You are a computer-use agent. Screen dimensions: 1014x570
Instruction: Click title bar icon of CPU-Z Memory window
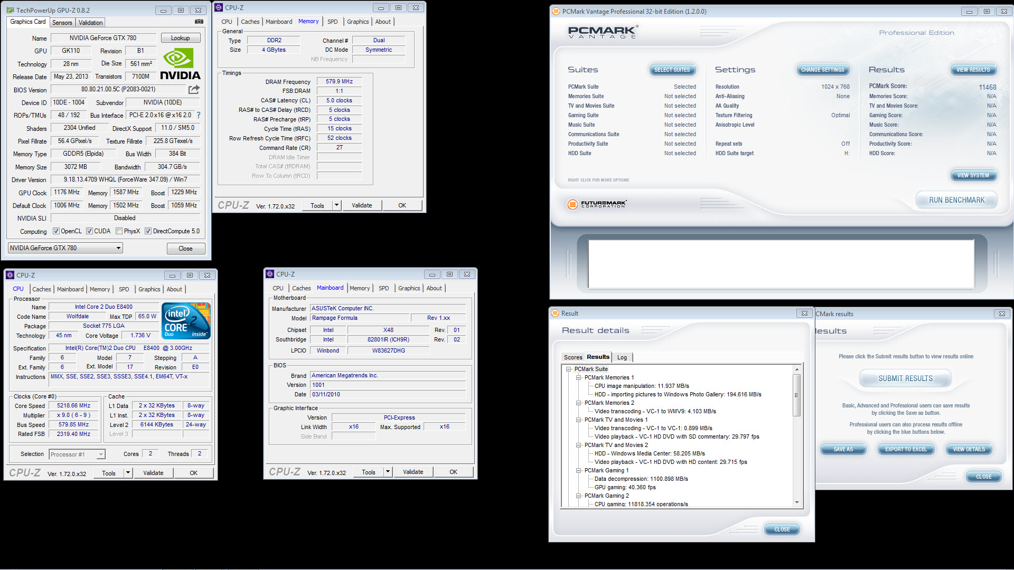click(219, 7)
